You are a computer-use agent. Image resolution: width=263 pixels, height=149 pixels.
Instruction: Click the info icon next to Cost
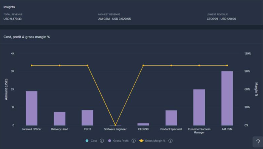pyautogui.click(x=101, y=141)
